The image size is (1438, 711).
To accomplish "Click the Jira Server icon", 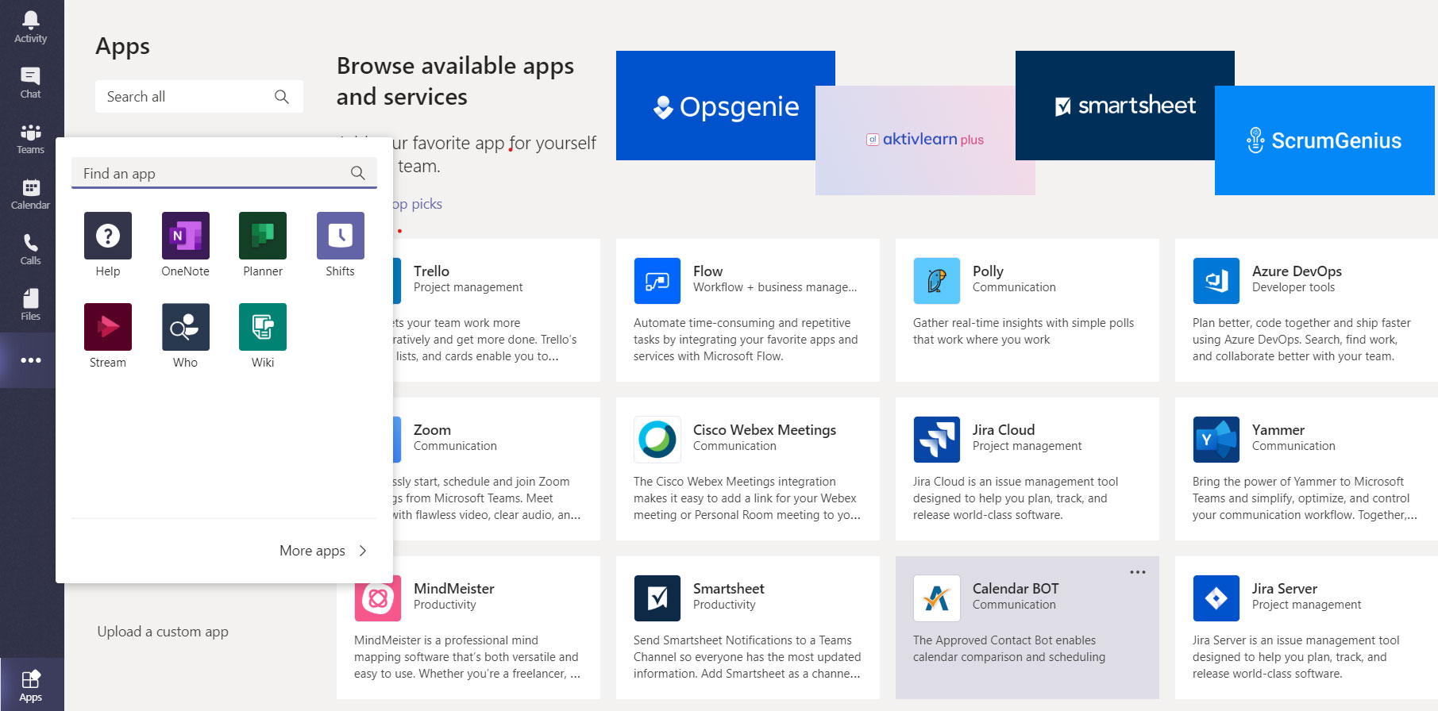I will (x=1216, y=598).
